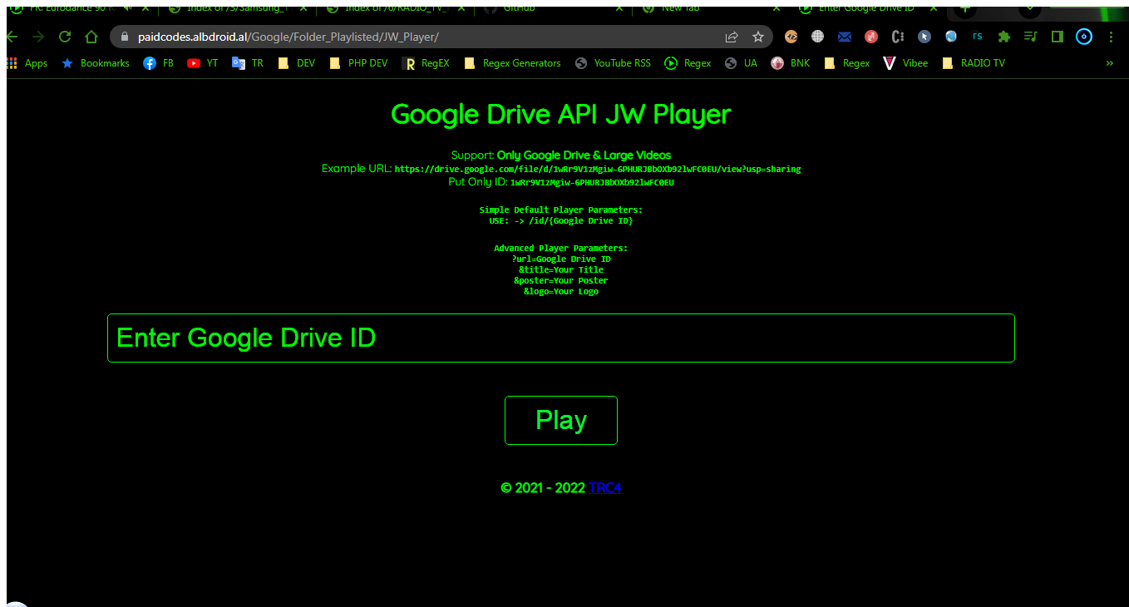Screen dimensions: 1129x607
Task: Open the Chrome three-dot menu
Action: click(x=1112, y=37)
